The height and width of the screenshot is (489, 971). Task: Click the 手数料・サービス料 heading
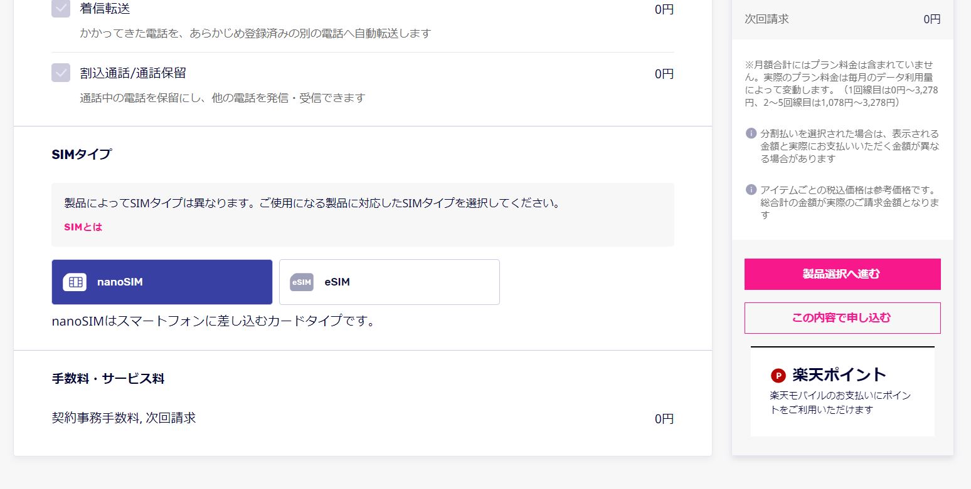[108, 378]
